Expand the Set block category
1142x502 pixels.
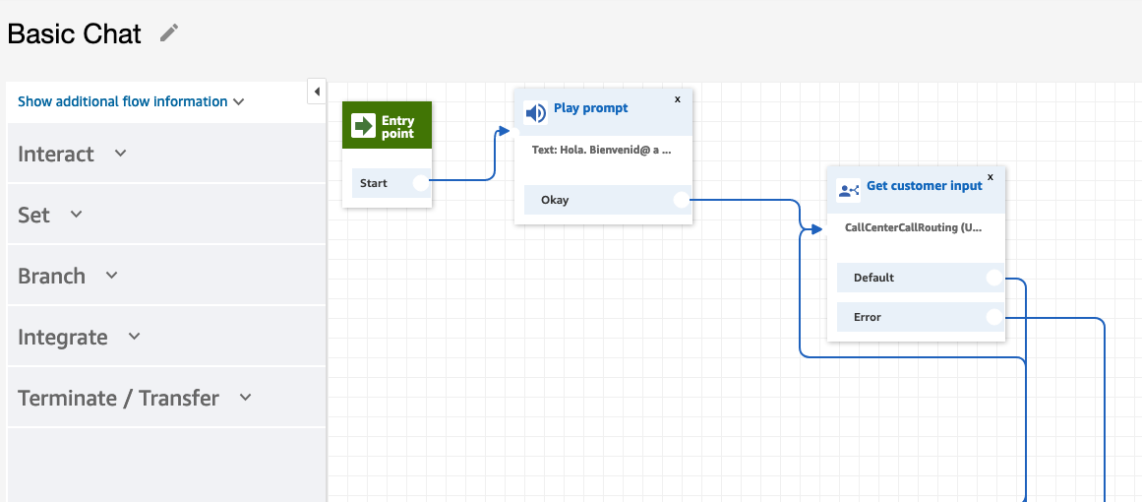50,215
